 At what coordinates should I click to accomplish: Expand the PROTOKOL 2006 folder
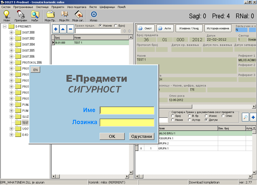coord(11,62)
